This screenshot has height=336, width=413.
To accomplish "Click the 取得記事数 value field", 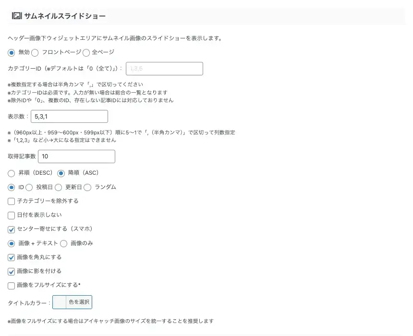I will tap(77, 156).
